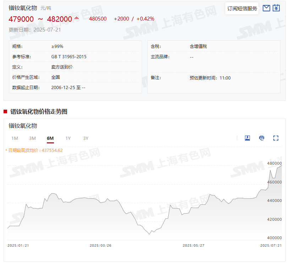289x263 pixels.
Task: Click the red square section title marker
Action: tap(5, 111)
